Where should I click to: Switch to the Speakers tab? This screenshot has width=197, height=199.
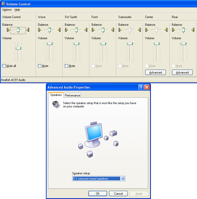point(56,95)
